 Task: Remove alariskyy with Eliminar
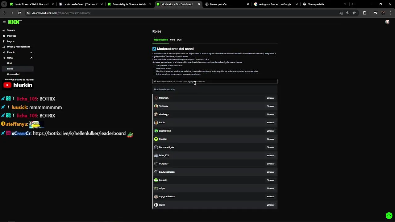tap(270, 114)
